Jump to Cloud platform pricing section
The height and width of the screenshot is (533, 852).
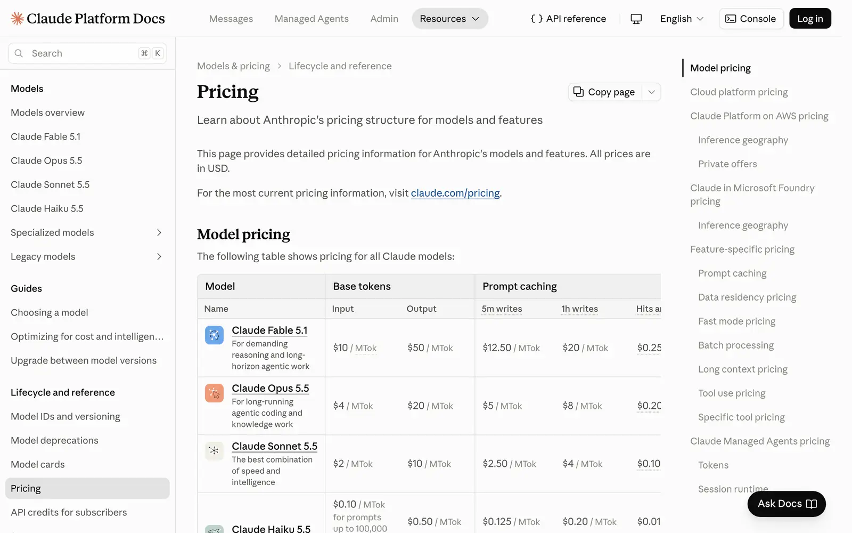coord(739,92)
